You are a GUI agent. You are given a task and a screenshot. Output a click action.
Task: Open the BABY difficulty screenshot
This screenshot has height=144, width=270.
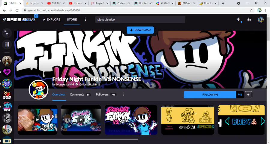pos(241,120)
